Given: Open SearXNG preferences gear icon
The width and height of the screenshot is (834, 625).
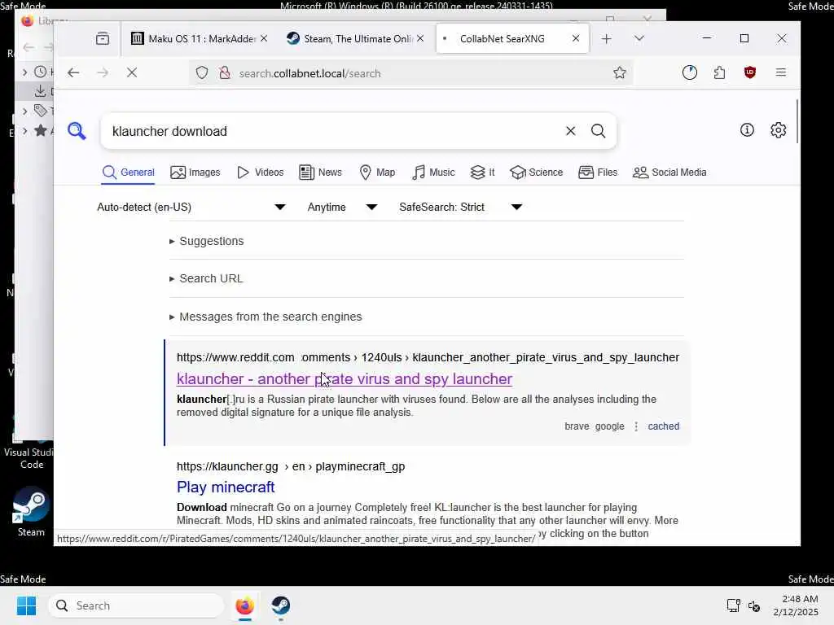Looking at the screenshot, I should (778, 130).
